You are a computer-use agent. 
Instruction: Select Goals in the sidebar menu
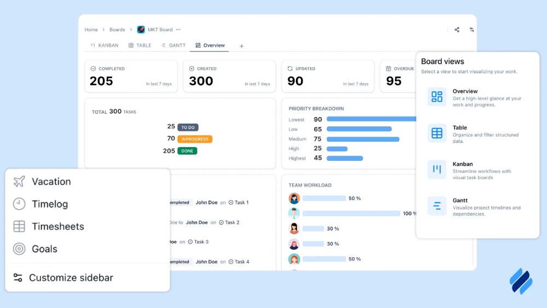click(x=44, y=249)
